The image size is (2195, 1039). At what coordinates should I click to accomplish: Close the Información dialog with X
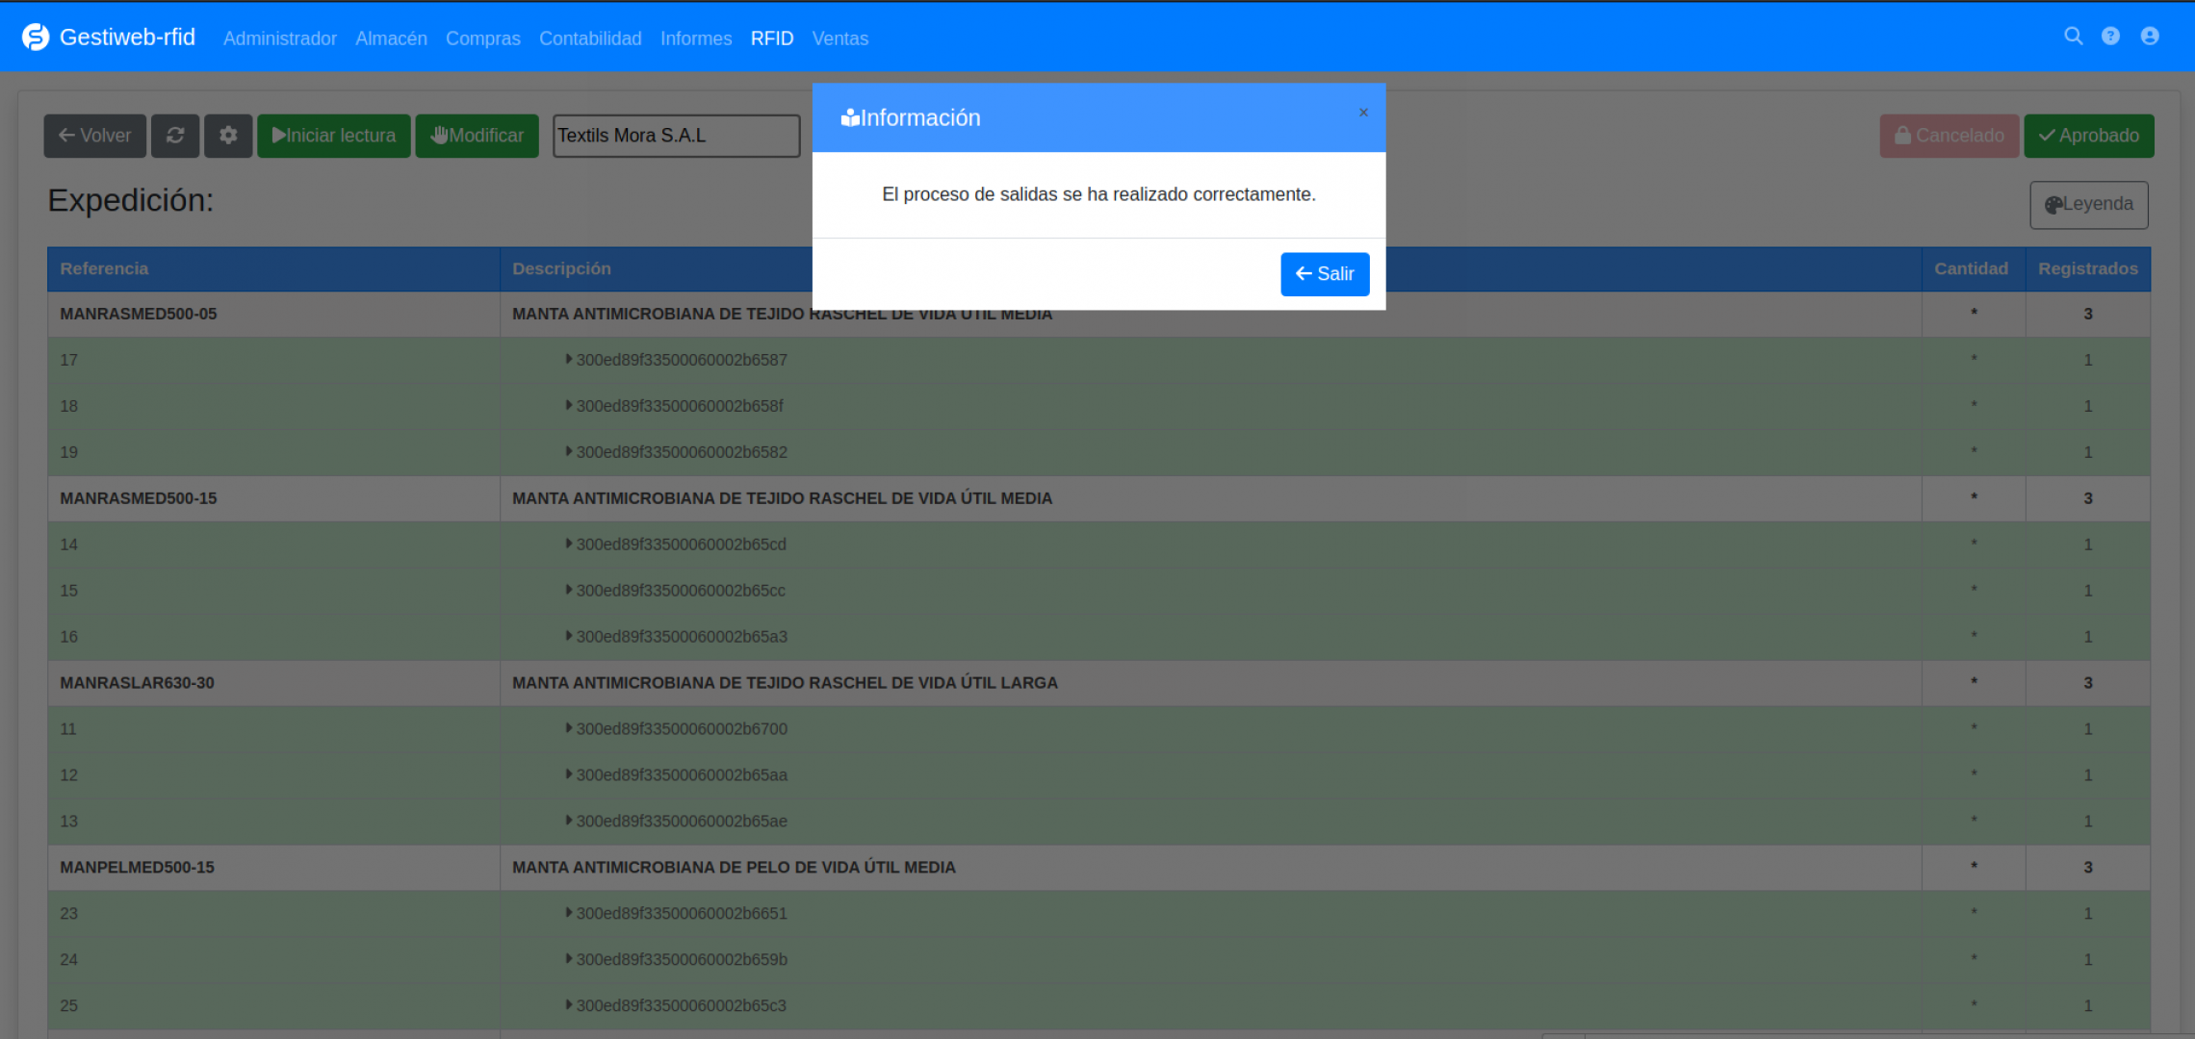[1363, 113]
